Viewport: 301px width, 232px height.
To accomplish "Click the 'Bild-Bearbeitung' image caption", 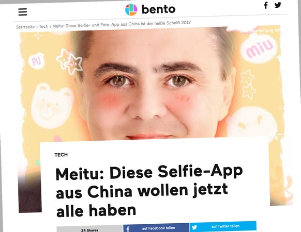I will 260,30.
